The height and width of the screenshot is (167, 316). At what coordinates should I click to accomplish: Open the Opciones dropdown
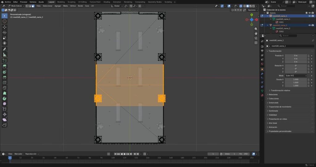point(252,10)
